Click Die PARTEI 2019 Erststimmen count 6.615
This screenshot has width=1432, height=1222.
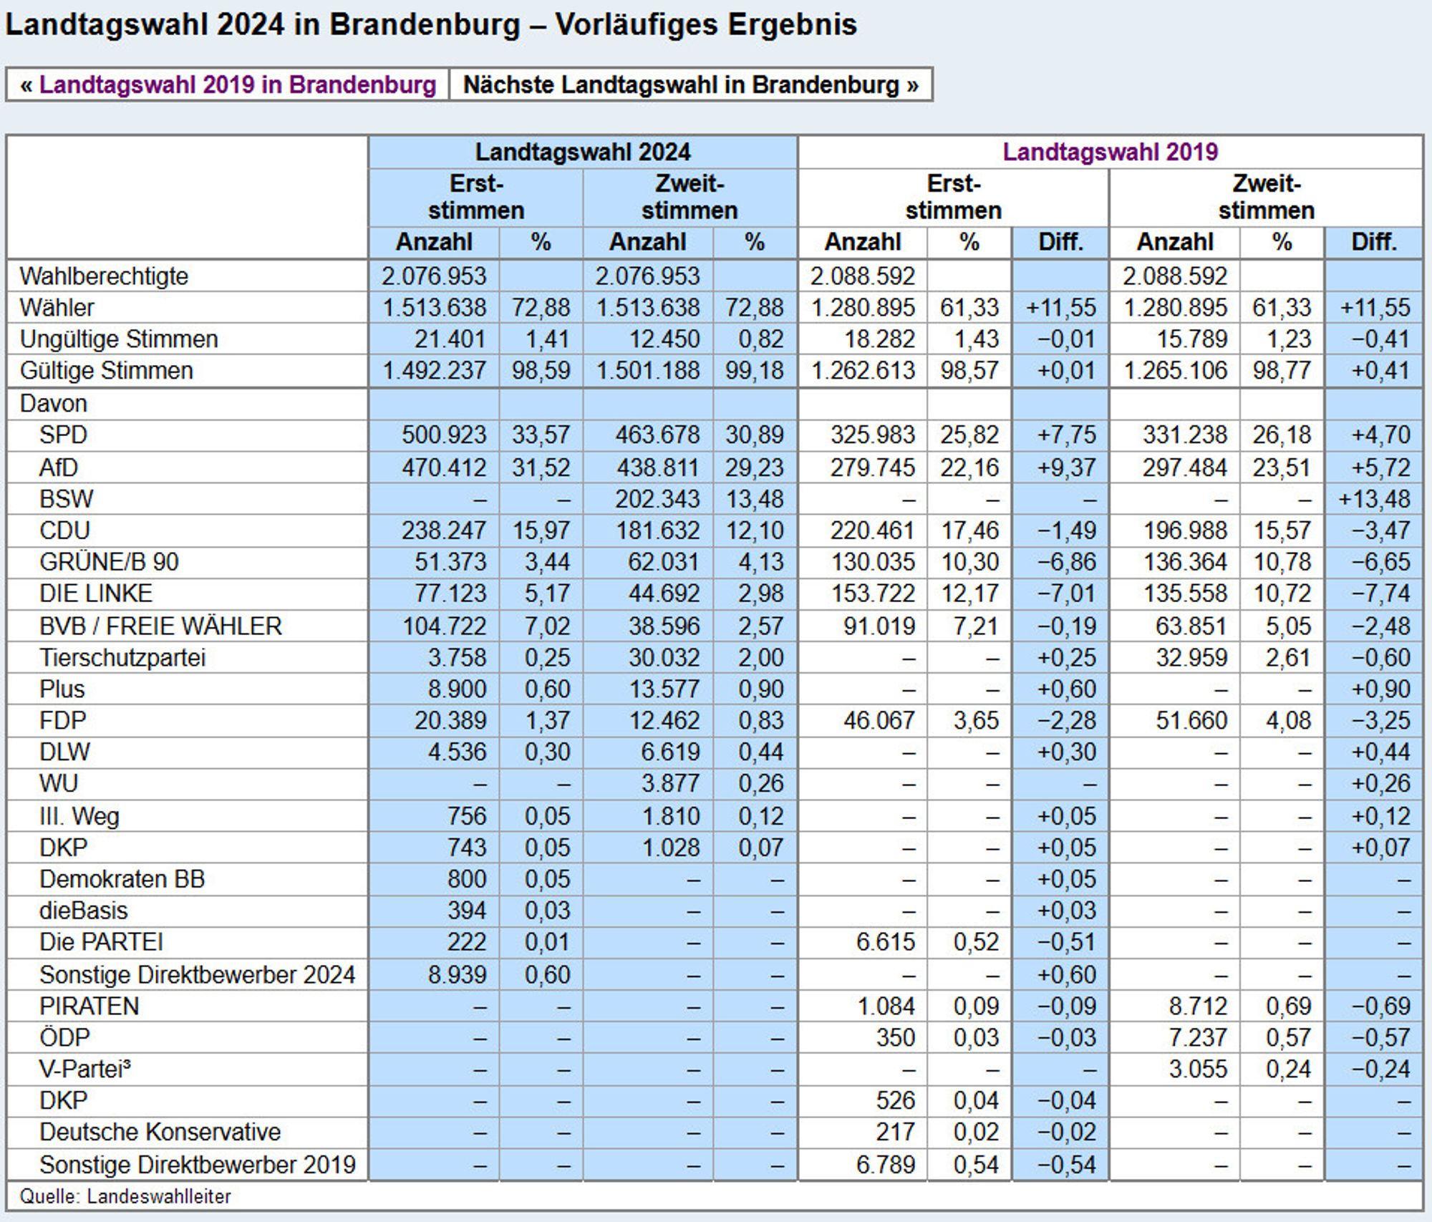click(x=886, y=941)
